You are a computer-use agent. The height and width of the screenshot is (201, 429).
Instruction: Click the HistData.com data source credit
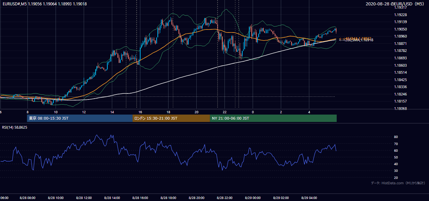click(x=398, y=183)
